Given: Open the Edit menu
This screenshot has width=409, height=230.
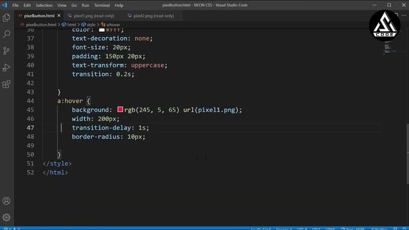Looking at the screenshot, I should 27,5.
